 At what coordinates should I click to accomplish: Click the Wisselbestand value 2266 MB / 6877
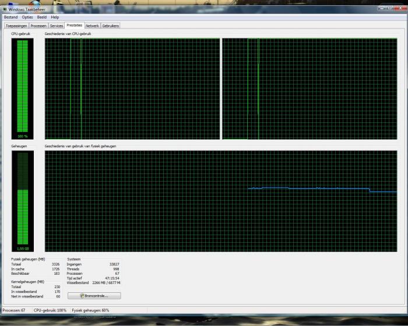(x=106, y=283)
